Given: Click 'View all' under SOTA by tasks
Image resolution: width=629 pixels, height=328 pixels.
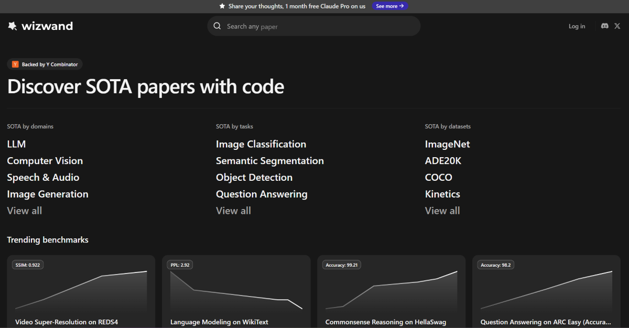Looking at the screenshot, I should [233, 211].
